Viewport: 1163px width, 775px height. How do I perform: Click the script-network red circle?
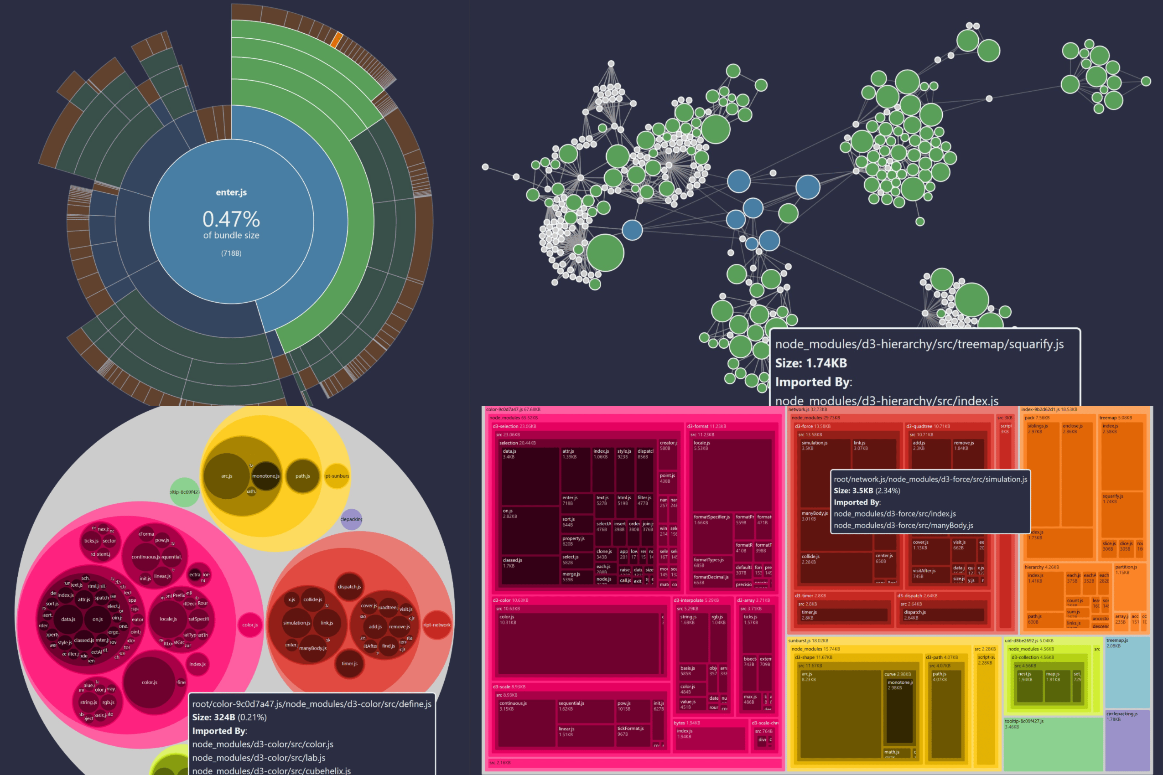(x=437, y=625)
